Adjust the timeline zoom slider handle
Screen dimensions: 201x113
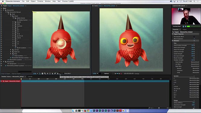[x=159, y=108]
